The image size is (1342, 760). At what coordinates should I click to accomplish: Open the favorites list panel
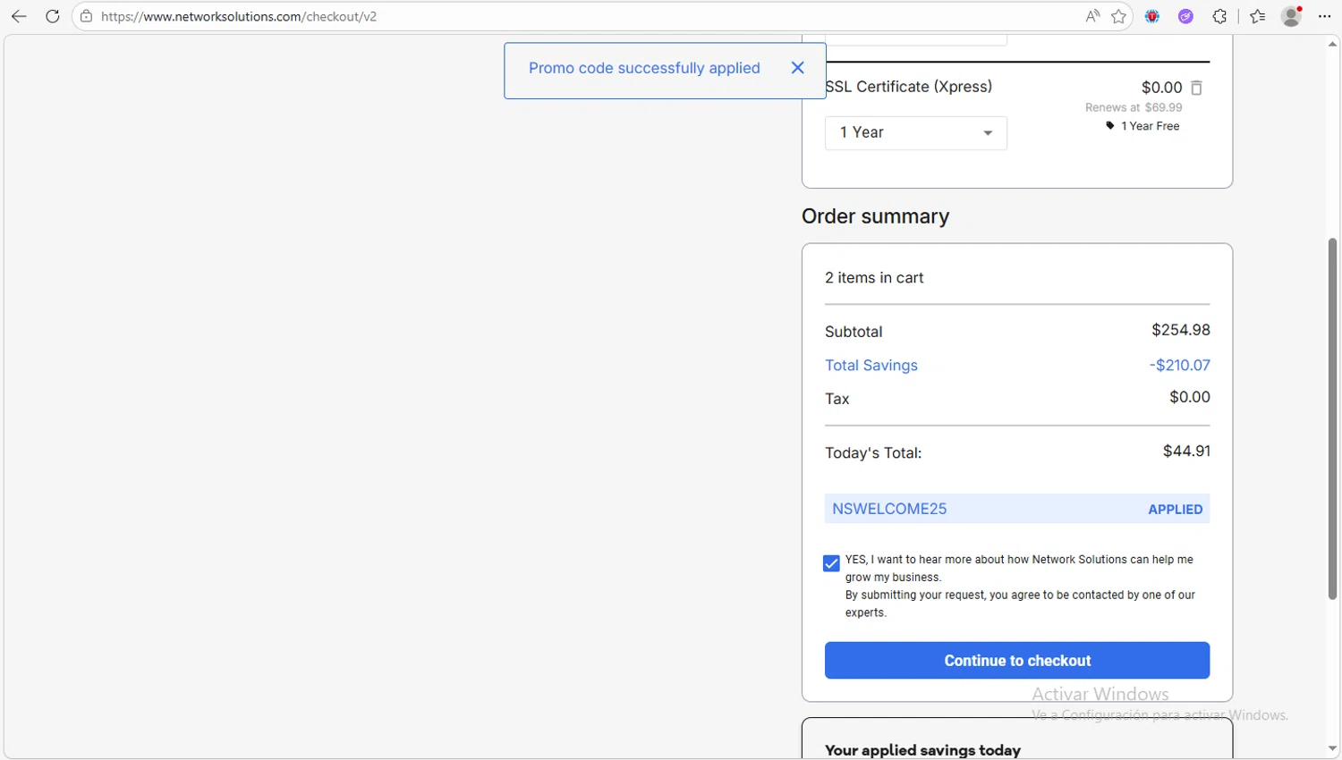pos(1258,16)
